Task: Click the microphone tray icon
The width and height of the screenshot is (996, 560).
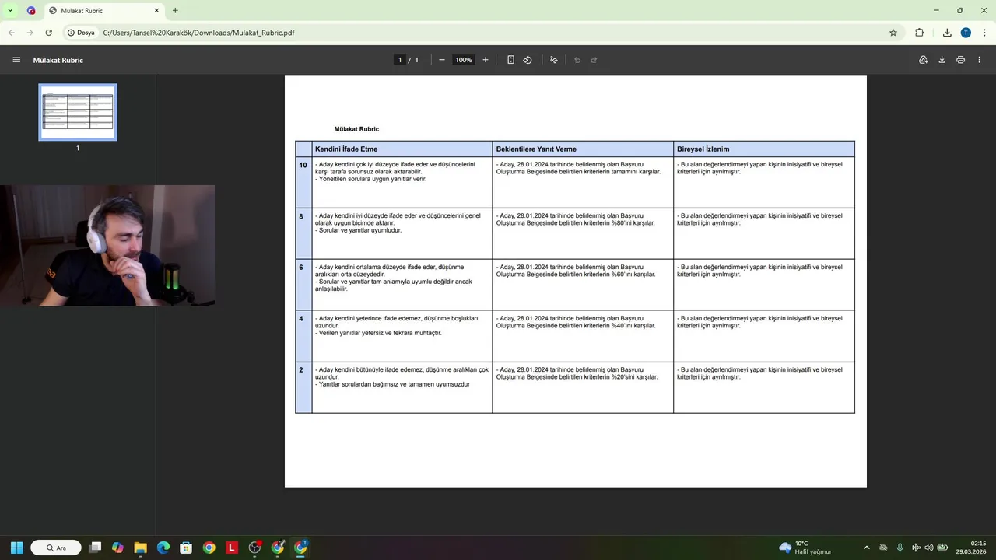Action: click(x=900, y=548)
